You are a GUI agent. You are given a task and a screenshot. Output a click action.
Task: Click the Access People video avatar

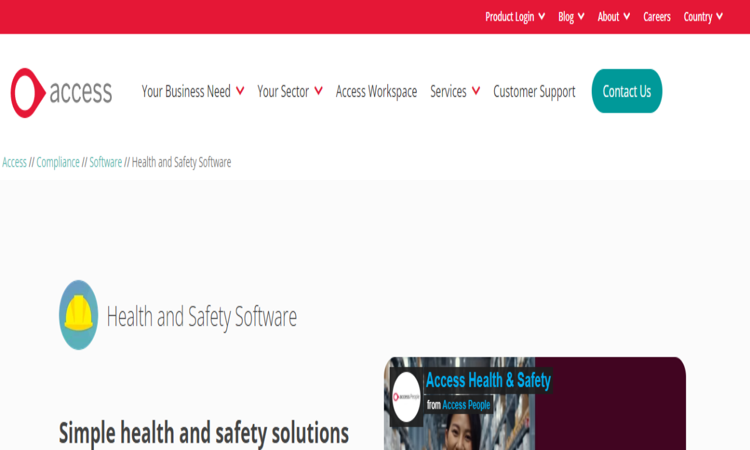pyautogui.click(x=407, y=397)
